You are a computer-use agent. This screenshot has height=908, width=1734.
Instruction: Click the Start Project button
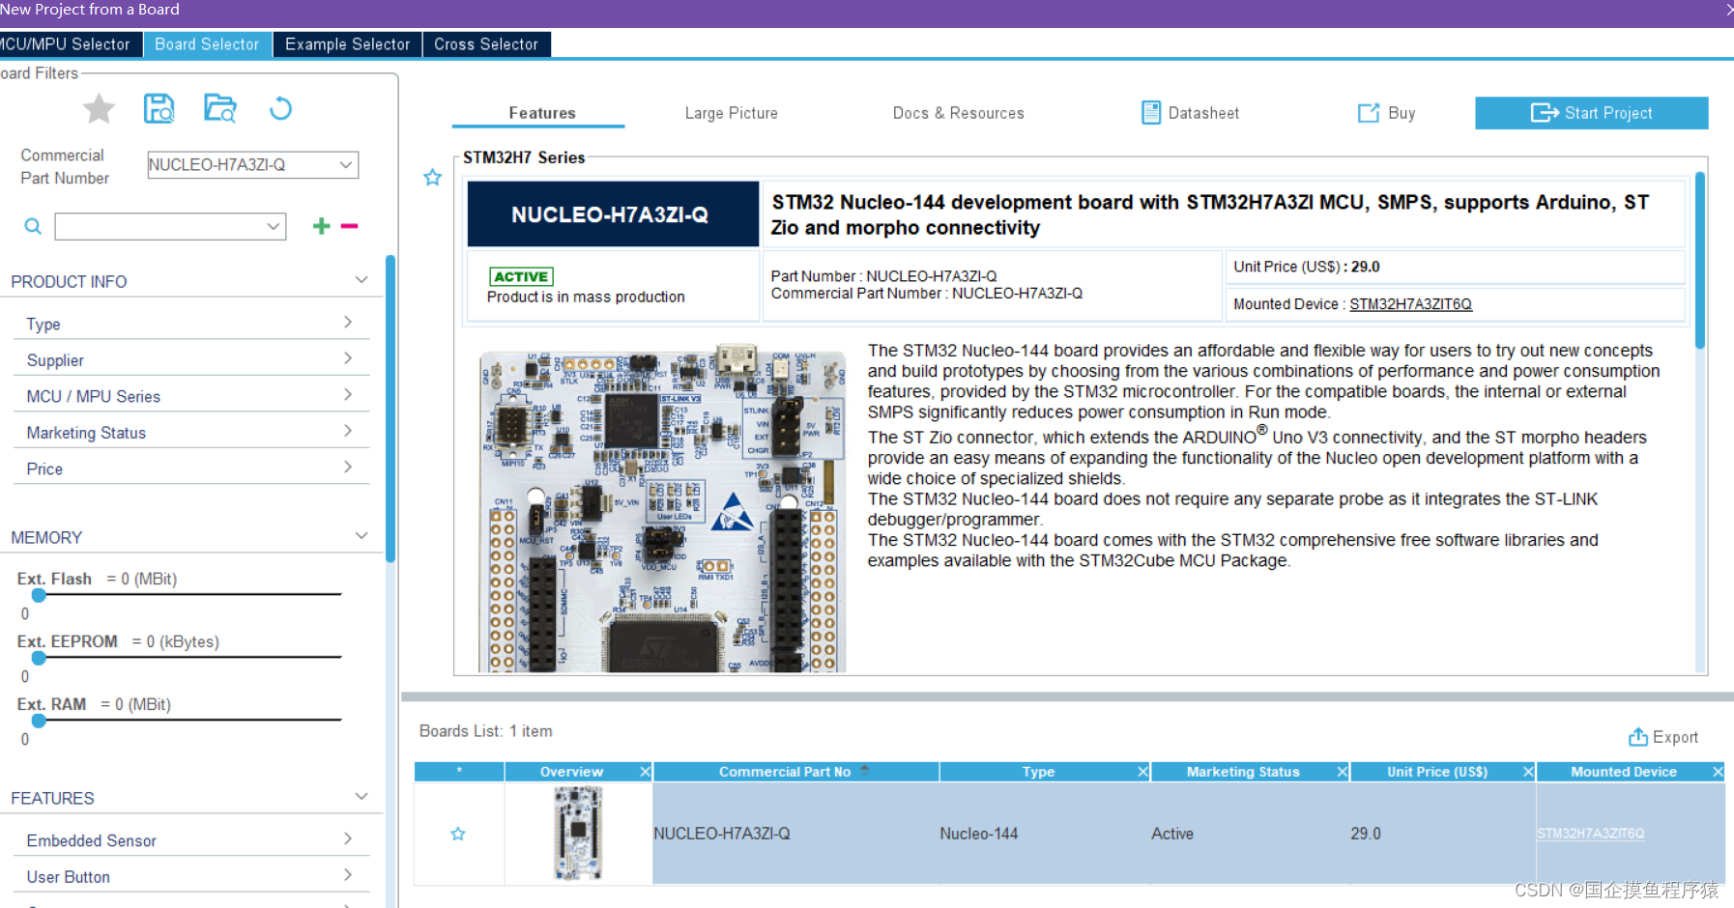1592,113
